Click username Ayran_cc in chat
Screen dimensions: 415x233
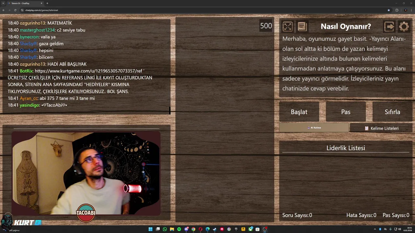click(x=29, y=98)
